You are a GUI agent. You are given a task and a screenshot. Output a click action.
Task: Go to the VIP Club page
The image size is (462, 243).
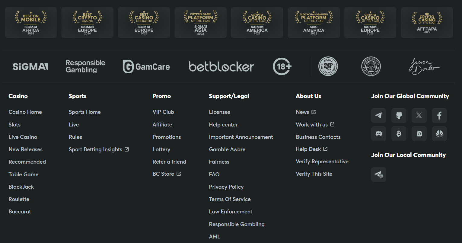pyautogui.click(x=163, y=112)
